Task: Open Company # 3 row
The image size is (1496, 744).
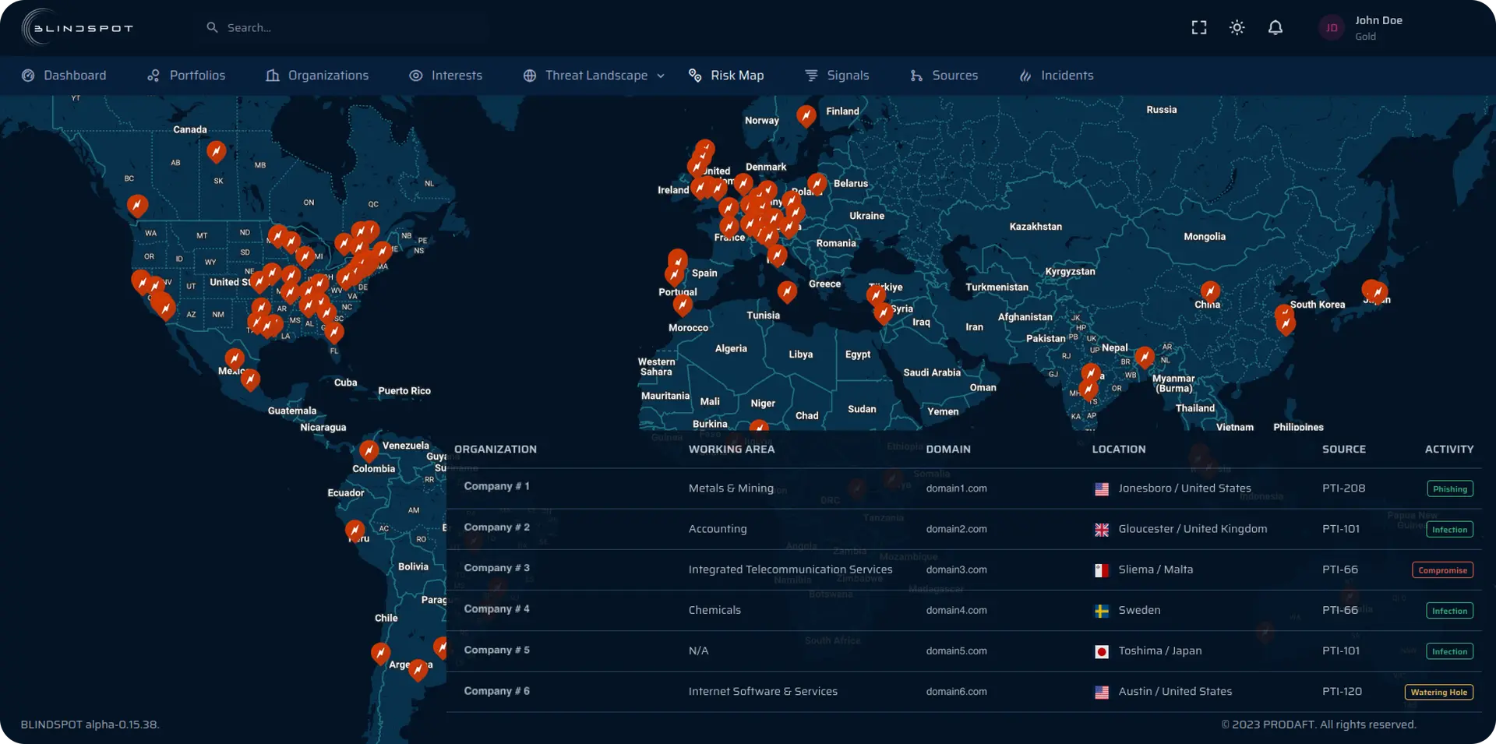Action: pos(964,569)
